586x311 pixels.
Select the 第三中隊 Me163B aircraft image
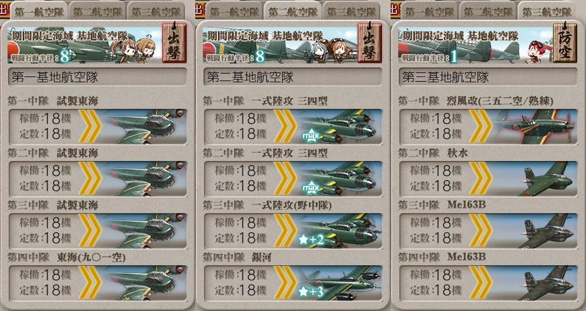[548, 232]
